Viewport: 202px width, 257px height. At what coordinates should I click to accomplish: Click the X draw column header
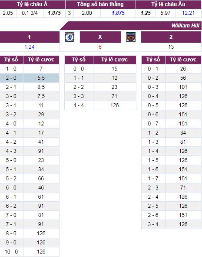point(100,37)
